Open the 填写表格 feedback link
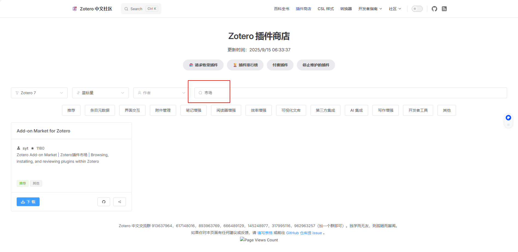Image resolution: width=518 pixels, height=252 pixels. tap(265, 233)
